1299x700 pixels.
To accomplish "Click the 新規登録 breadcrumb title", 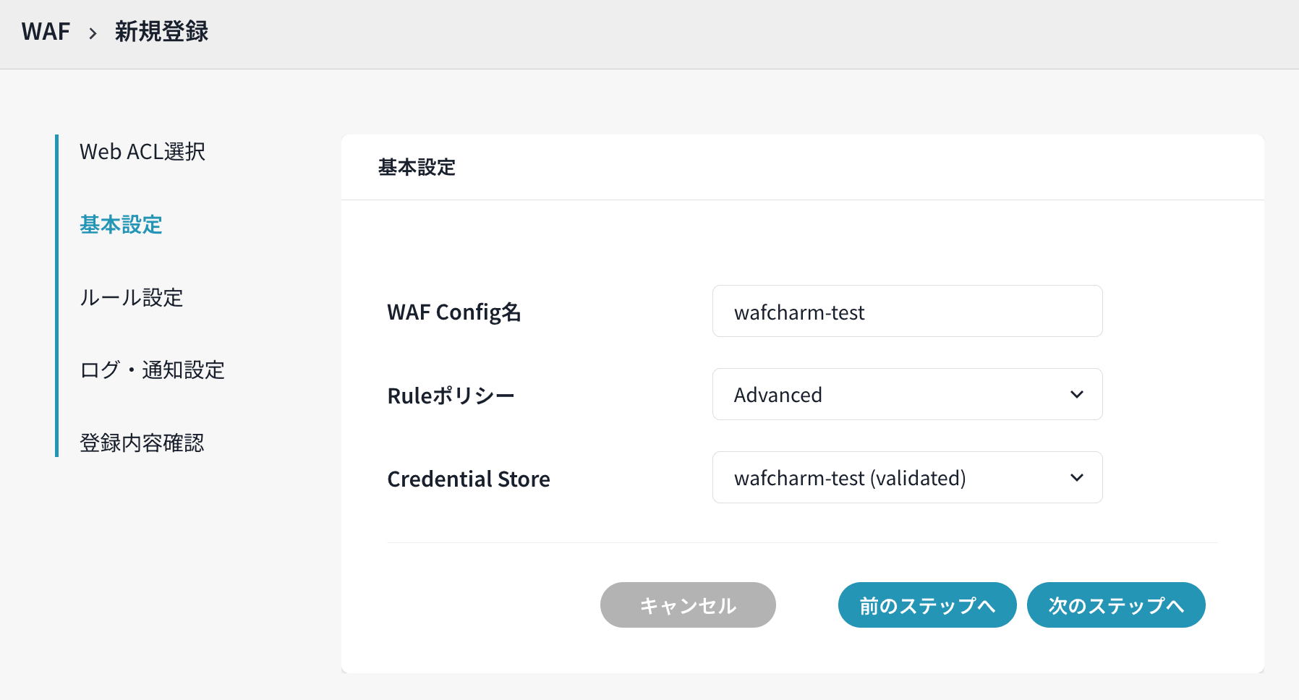I will tap(161, 32).
